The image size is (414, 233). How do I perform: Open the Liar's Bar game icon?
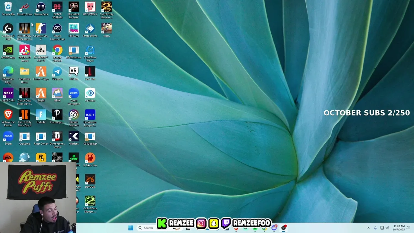pos(90,74)
